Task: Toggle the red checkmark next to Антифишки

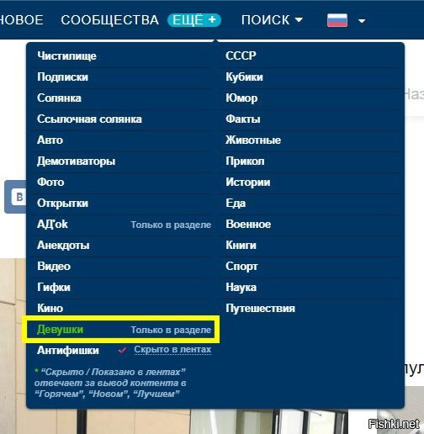Action: [x=122, y=350]
